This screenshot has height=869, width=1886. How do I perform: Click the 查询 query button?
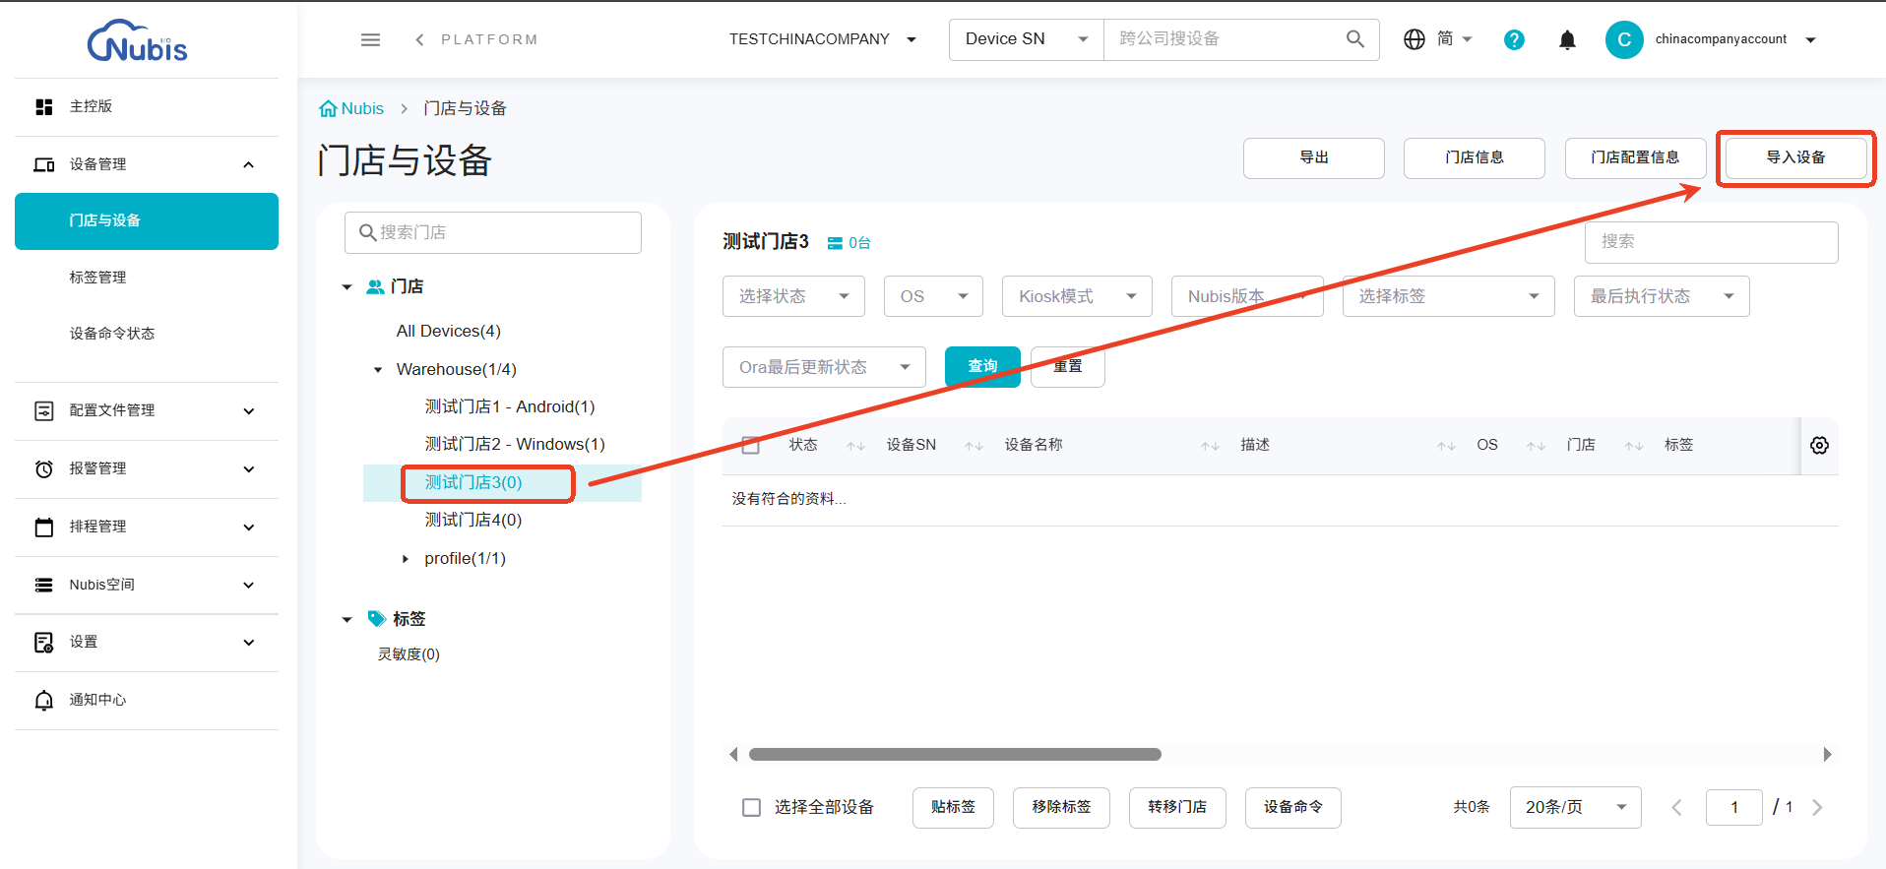click(x=982, y=367)
